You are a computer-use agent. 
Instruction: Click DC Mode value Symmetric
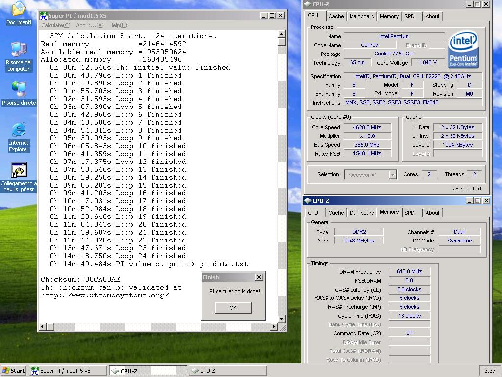459,241
